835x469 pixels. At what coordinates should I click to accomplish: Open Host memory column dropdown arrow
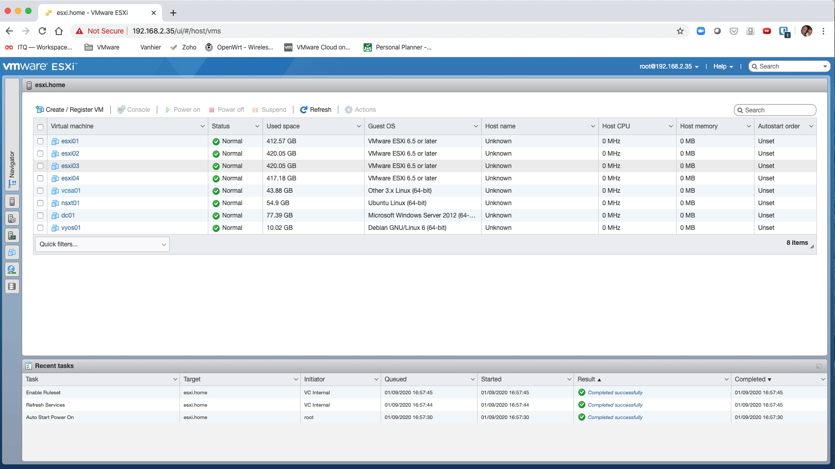pos(748,126)
